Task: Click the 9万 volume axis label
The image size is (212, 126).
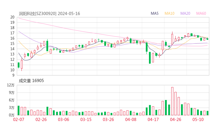Action: 12,92
